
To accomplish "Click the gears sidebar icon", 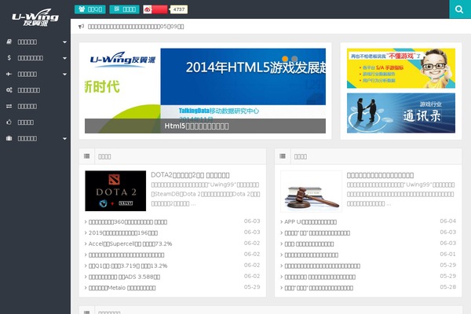I will (9, 90).
